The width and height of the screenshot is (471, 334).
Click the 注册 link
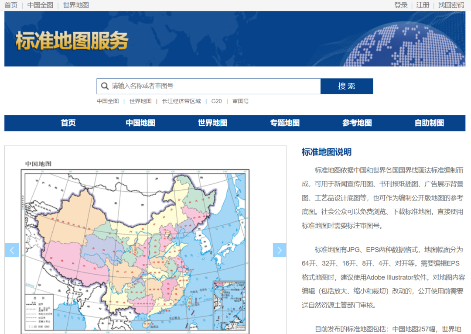[423, 5]
